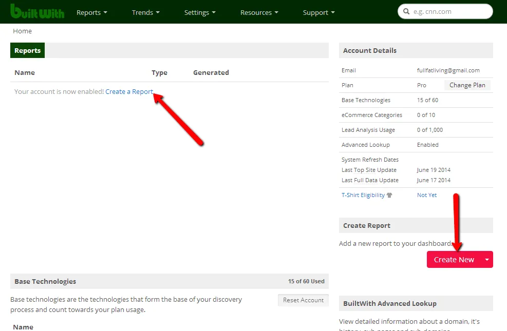Select the Reports tab header
The width and height of the screenshot is (507, 331).
(28, 50)
